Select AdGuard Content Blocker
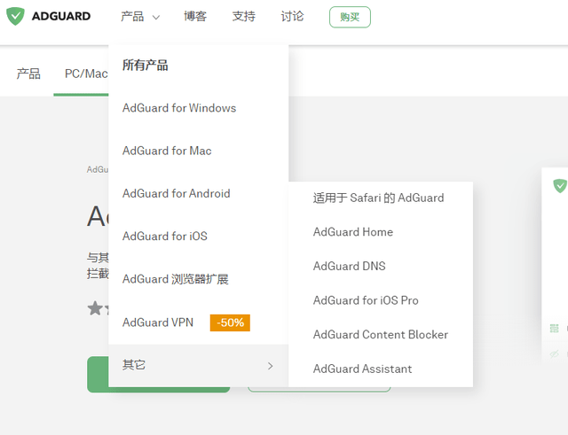The height and width of the screenshot is (435, 568). (x=381, y=335)
